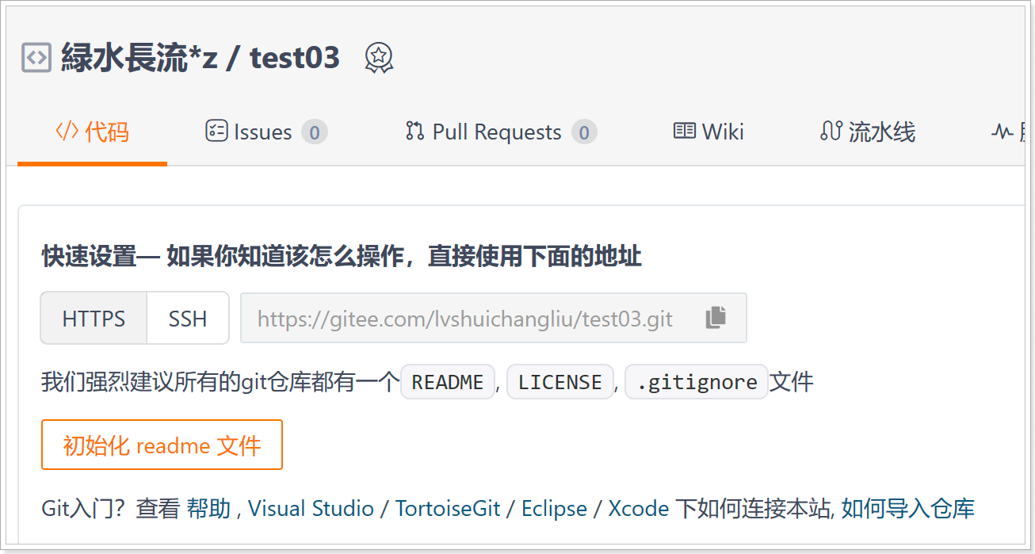Open the 代码 tab

(92, 132)
